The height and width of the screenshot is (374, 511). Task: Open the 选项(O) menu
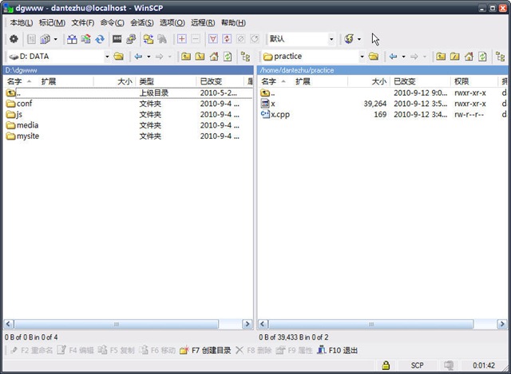coord(172,23)
